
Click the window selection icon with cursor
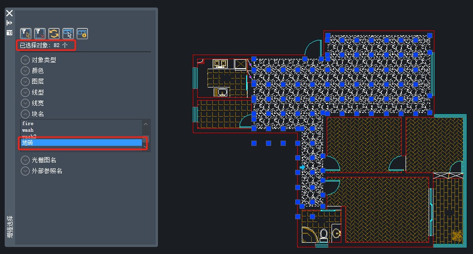68,33
